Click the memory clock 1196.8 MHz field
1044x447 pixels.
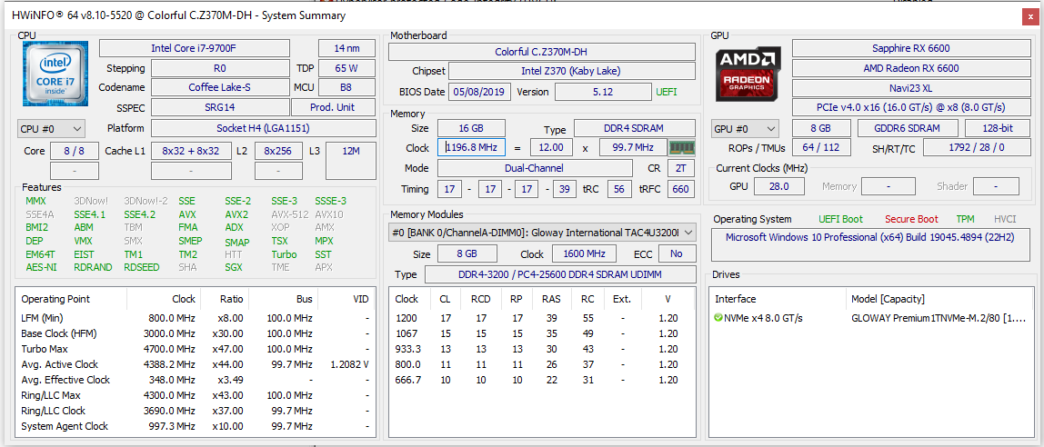tap(471, 148)
